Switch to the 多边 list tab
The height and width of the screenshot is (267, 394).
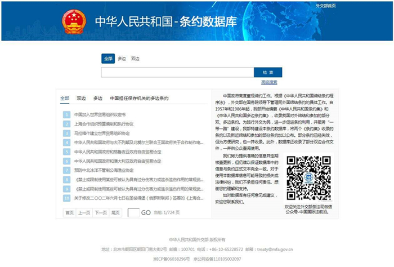tap(98, 99)
